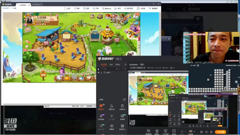This screenshot has height=135, width=240.
Task: Click the modify button next to stream title
Action: point(142,64)
